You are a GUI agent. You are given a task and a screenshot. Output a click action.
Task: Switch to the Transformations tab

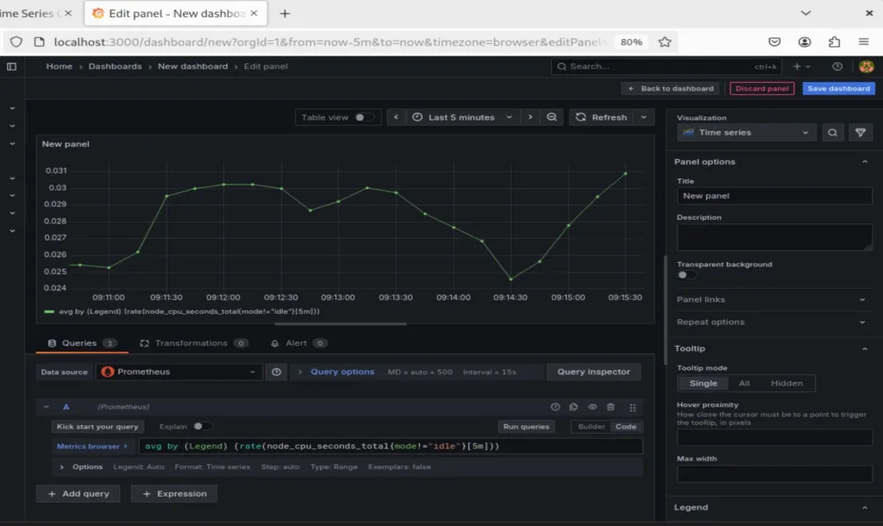tap(191, 343)
